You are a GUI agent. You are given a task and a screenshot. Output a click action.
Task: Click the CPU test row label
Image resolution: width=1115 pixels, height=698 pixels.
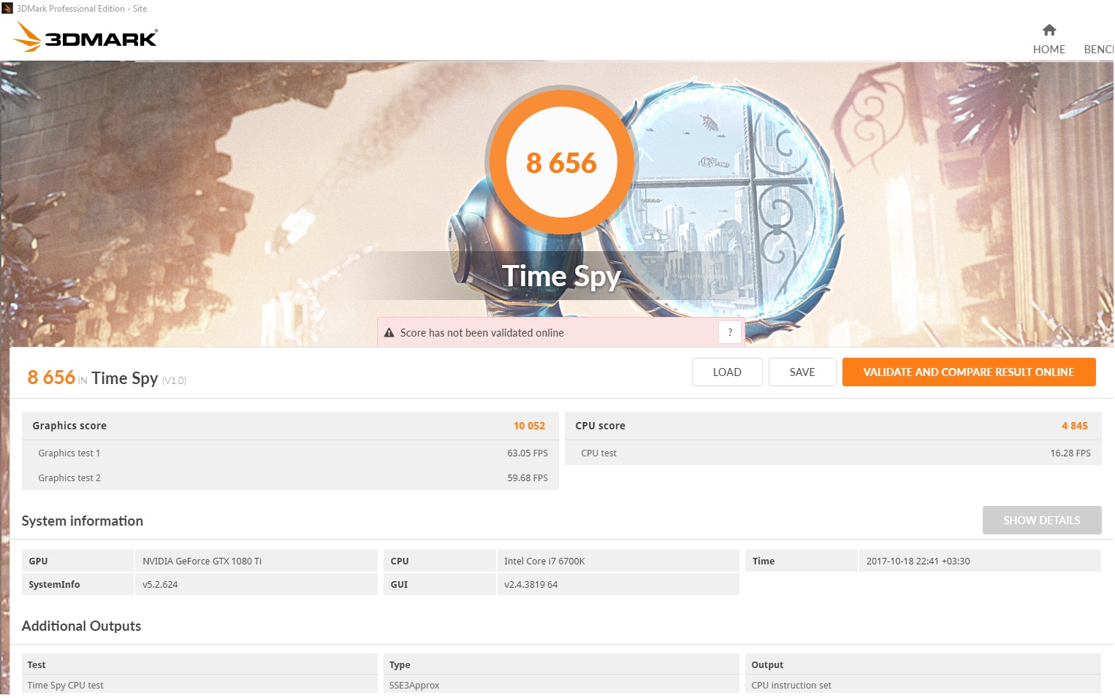(598, 453)
